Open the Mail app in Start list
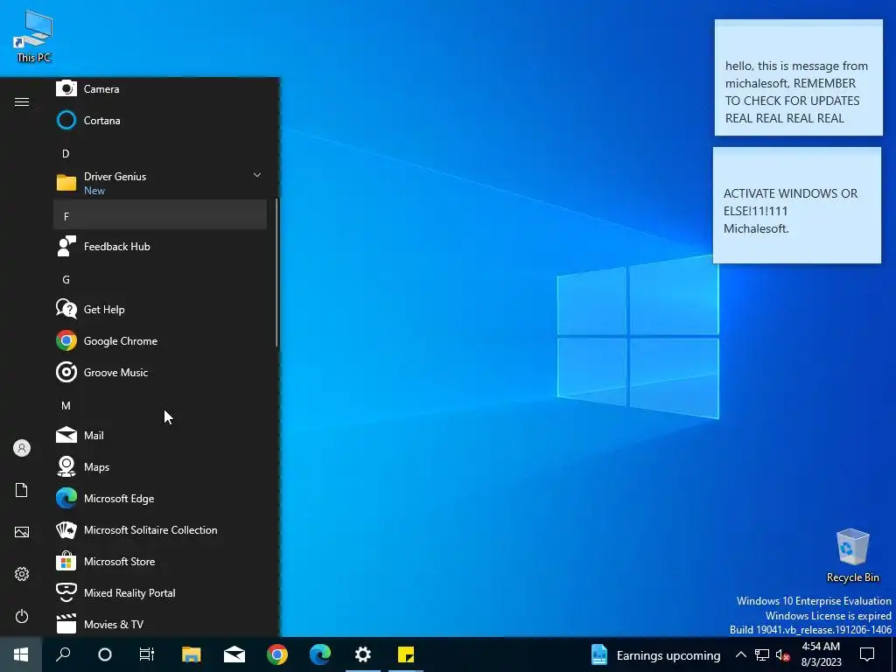 [160, 435]
